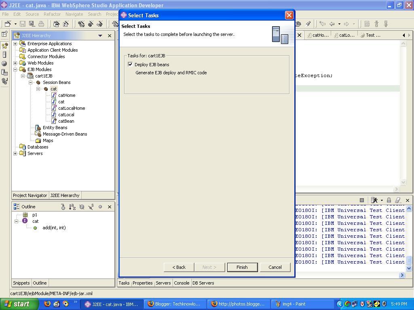Click the create EJB project toolbar icon
This screenshot has width=414, height=310.
click(81, 24)
